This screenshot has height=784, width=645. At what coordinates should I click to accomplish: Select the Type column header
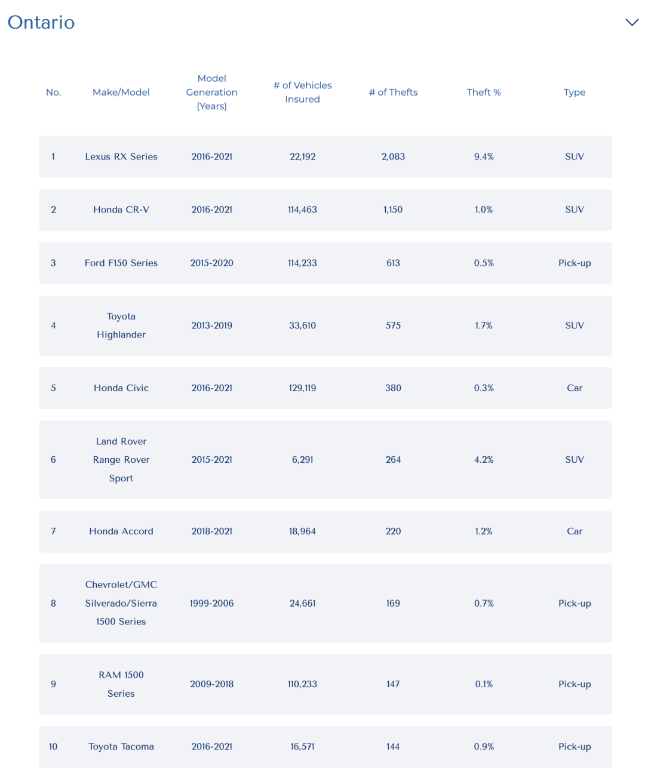point(575,92)
